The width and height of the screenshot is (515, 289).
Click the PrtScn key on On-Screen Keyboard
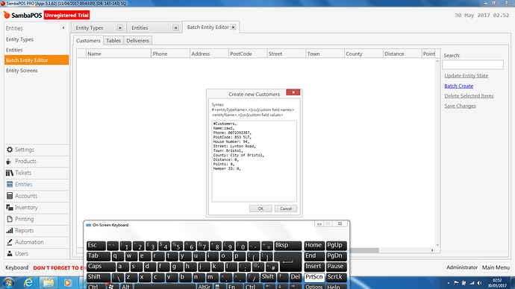314,277
